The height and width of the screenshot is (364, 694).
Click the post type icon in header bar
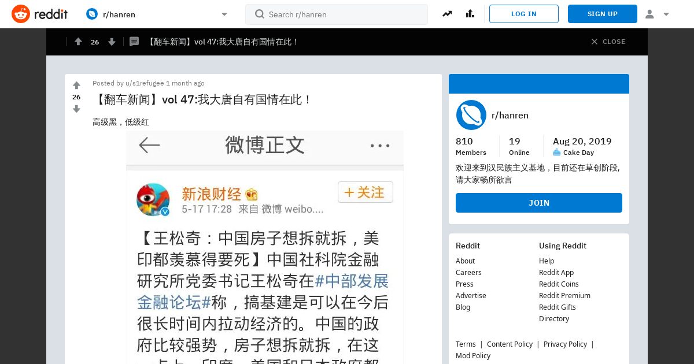[134, 42]
